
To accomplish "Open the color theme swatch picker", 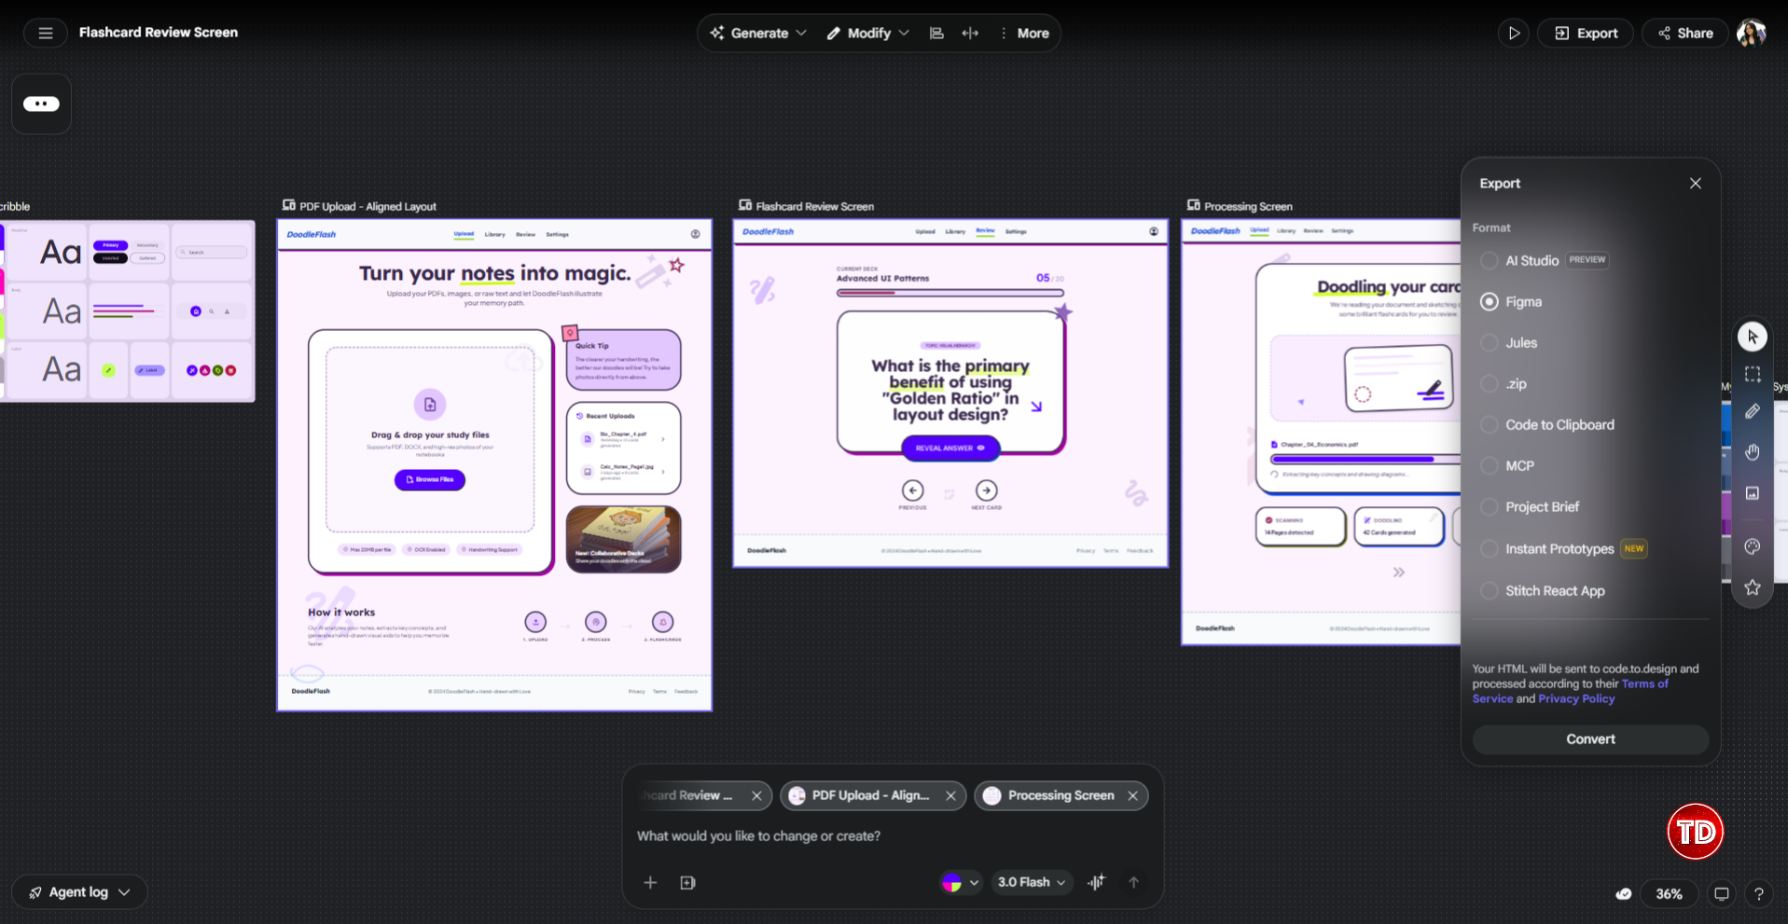I will pyautogui.click(x=960, y=882).
